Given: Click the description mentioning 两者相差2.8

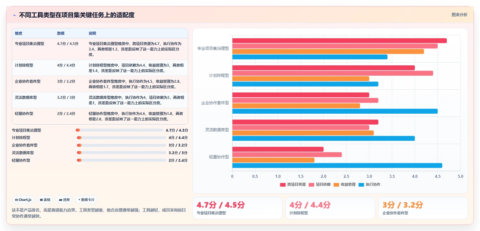Looking at the screenshot, I should pyautogui.click(x=136, y=116).
